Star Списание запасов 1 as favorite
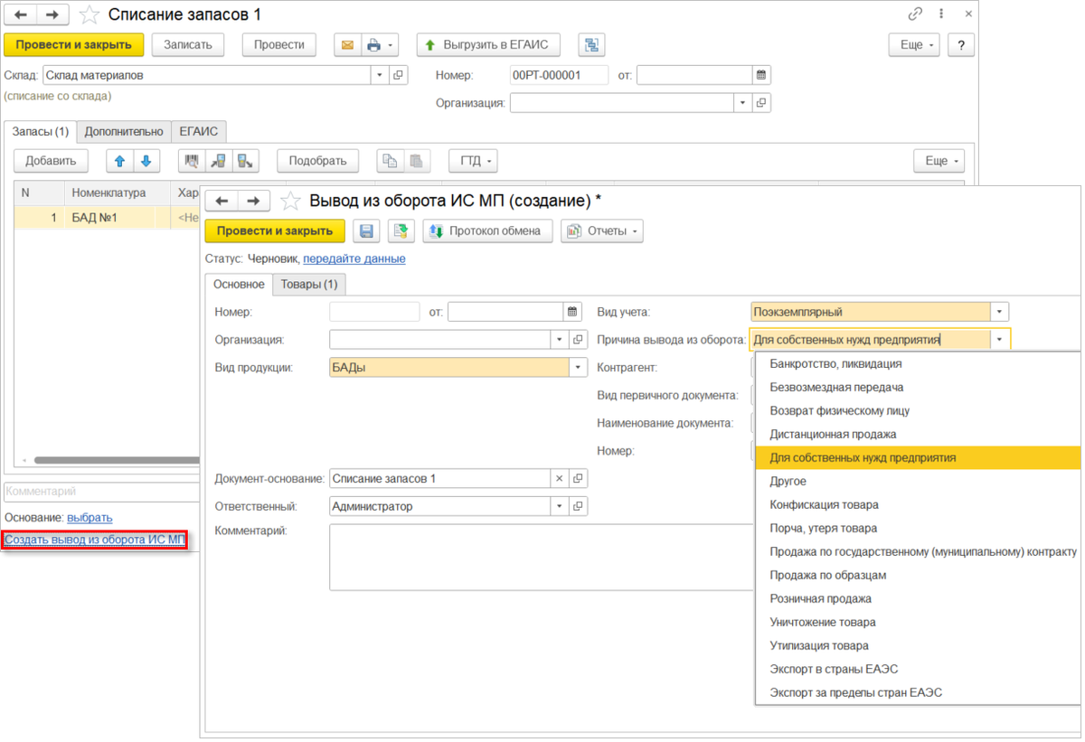Screen dimensions: 1085x742 point(89,15)
